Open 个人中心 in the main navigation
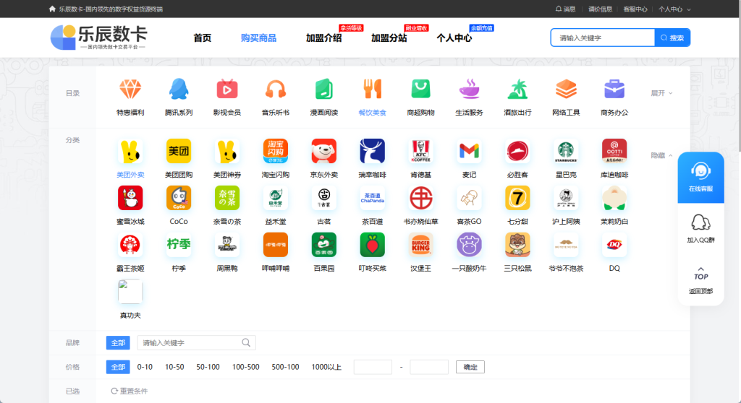Screen dimensions: 741x403 click(x=454, y=38)
